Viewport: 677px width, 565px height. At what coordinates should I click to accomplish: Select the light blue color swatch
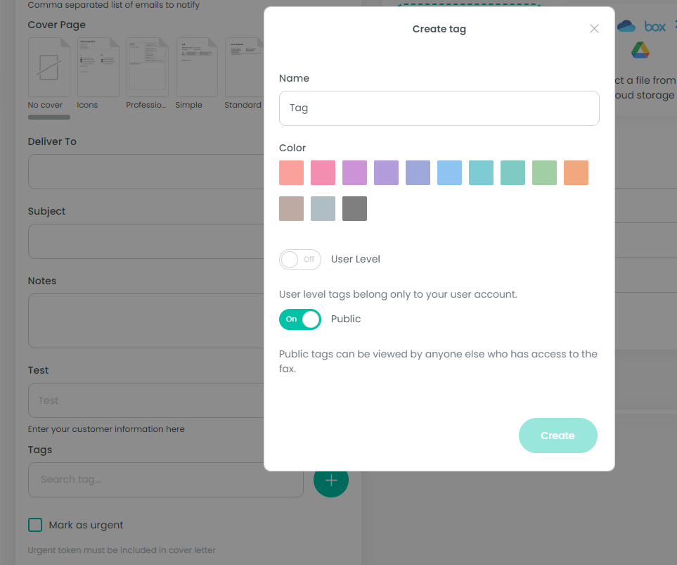click(x=449, y=172)
